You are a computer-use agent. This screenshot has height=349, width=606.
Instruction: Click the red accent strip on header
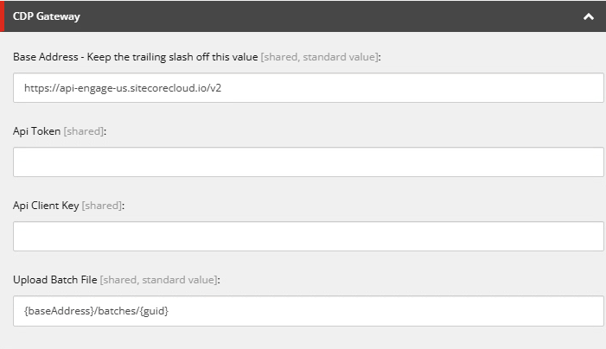point(3,16)
